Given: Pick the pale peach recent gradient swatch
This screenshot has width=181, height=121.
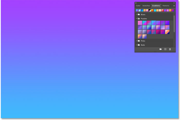Looking at the screenshot, I should click(160, 10).
